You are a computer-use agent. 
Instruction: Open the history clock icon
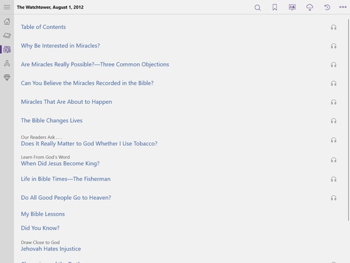coord(327,7)
